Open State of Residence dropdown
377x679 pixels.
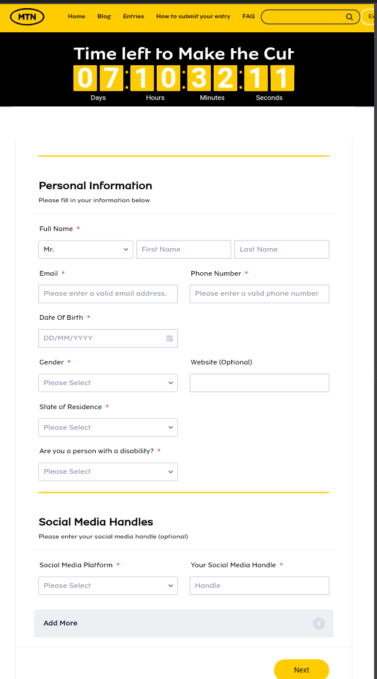108,427
